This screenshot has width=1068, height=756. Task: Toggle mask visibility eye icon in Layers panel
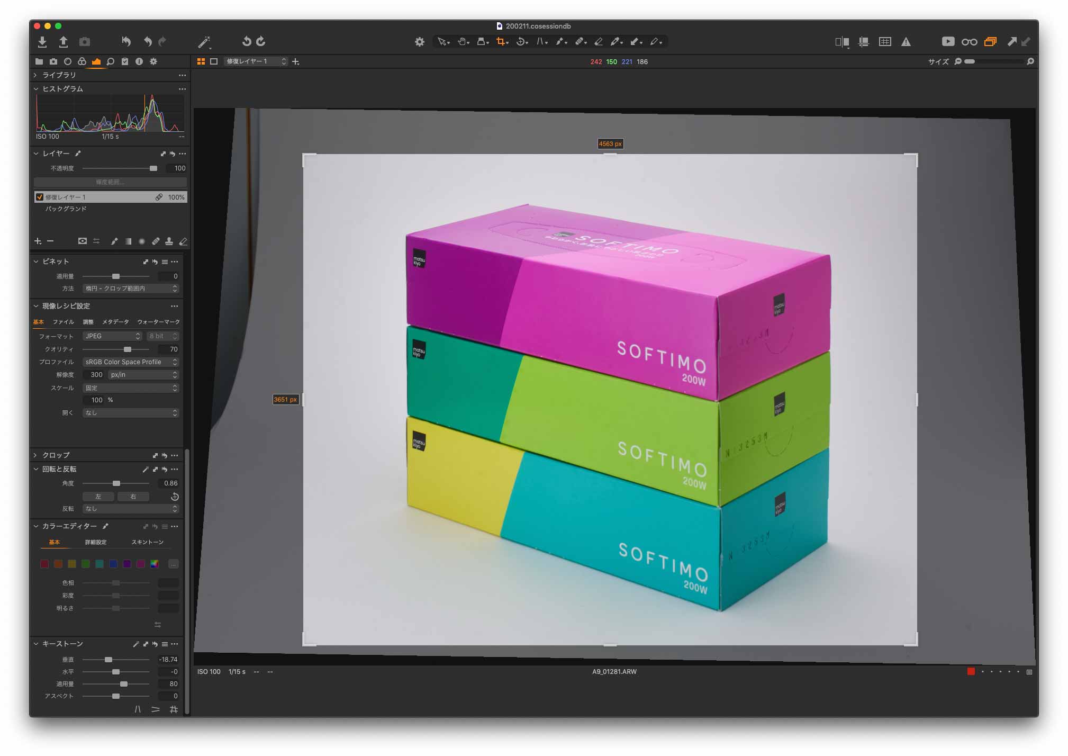coord(83,241)
